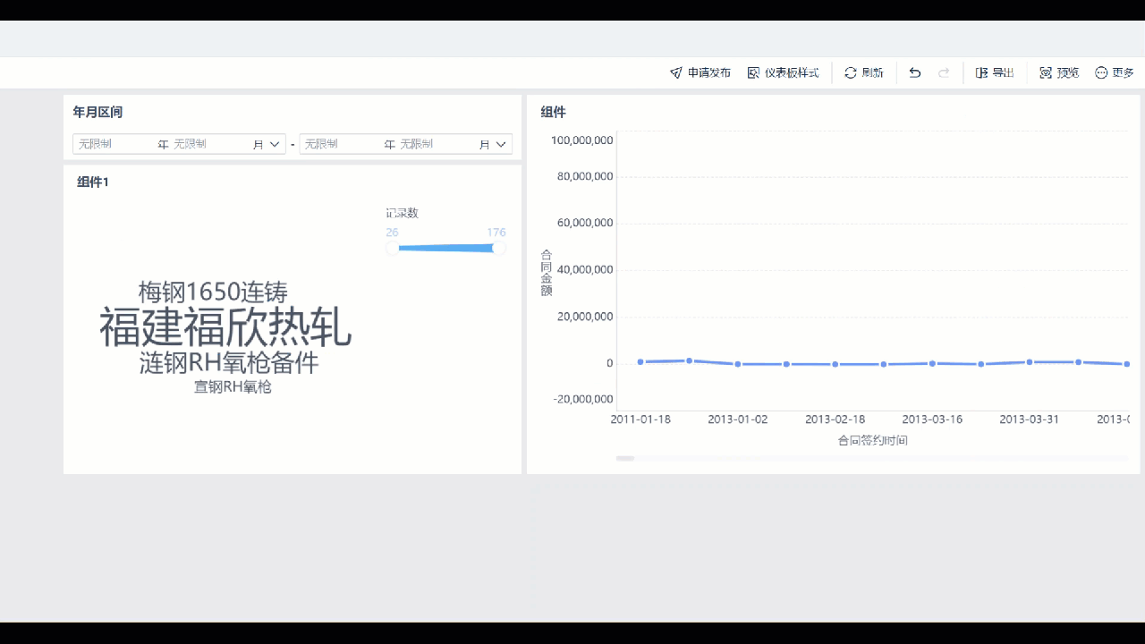Select the word 宣钢RH氧枪 in the word cloud
The image size is (1145, 644).
233,387
